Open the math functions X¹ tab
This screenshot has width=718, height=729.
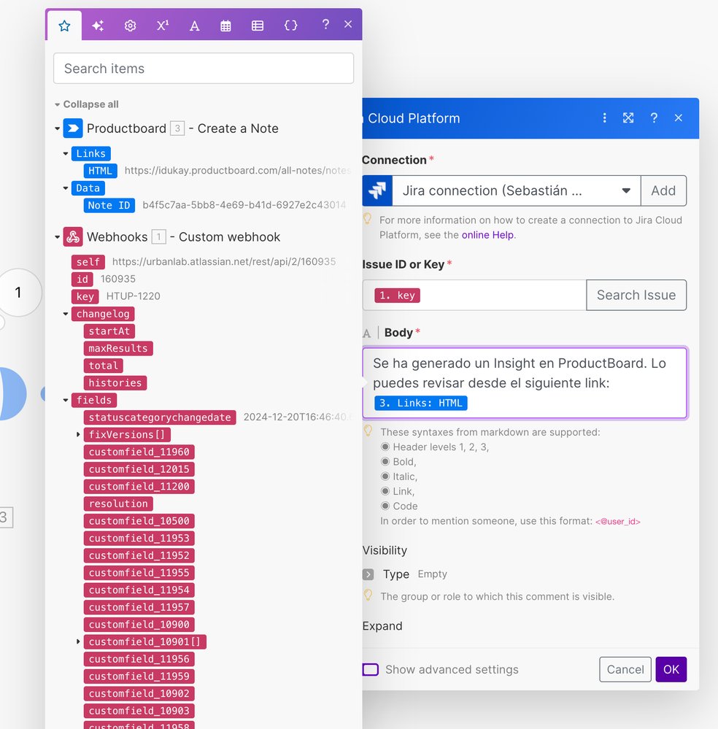[162, 26]
